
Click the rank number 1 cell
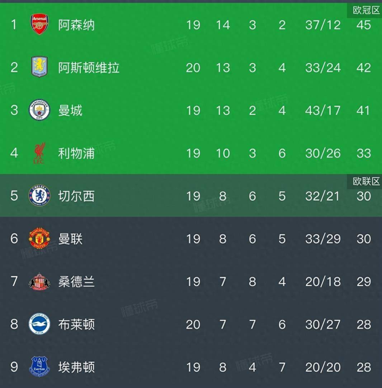tap(14, 25)
